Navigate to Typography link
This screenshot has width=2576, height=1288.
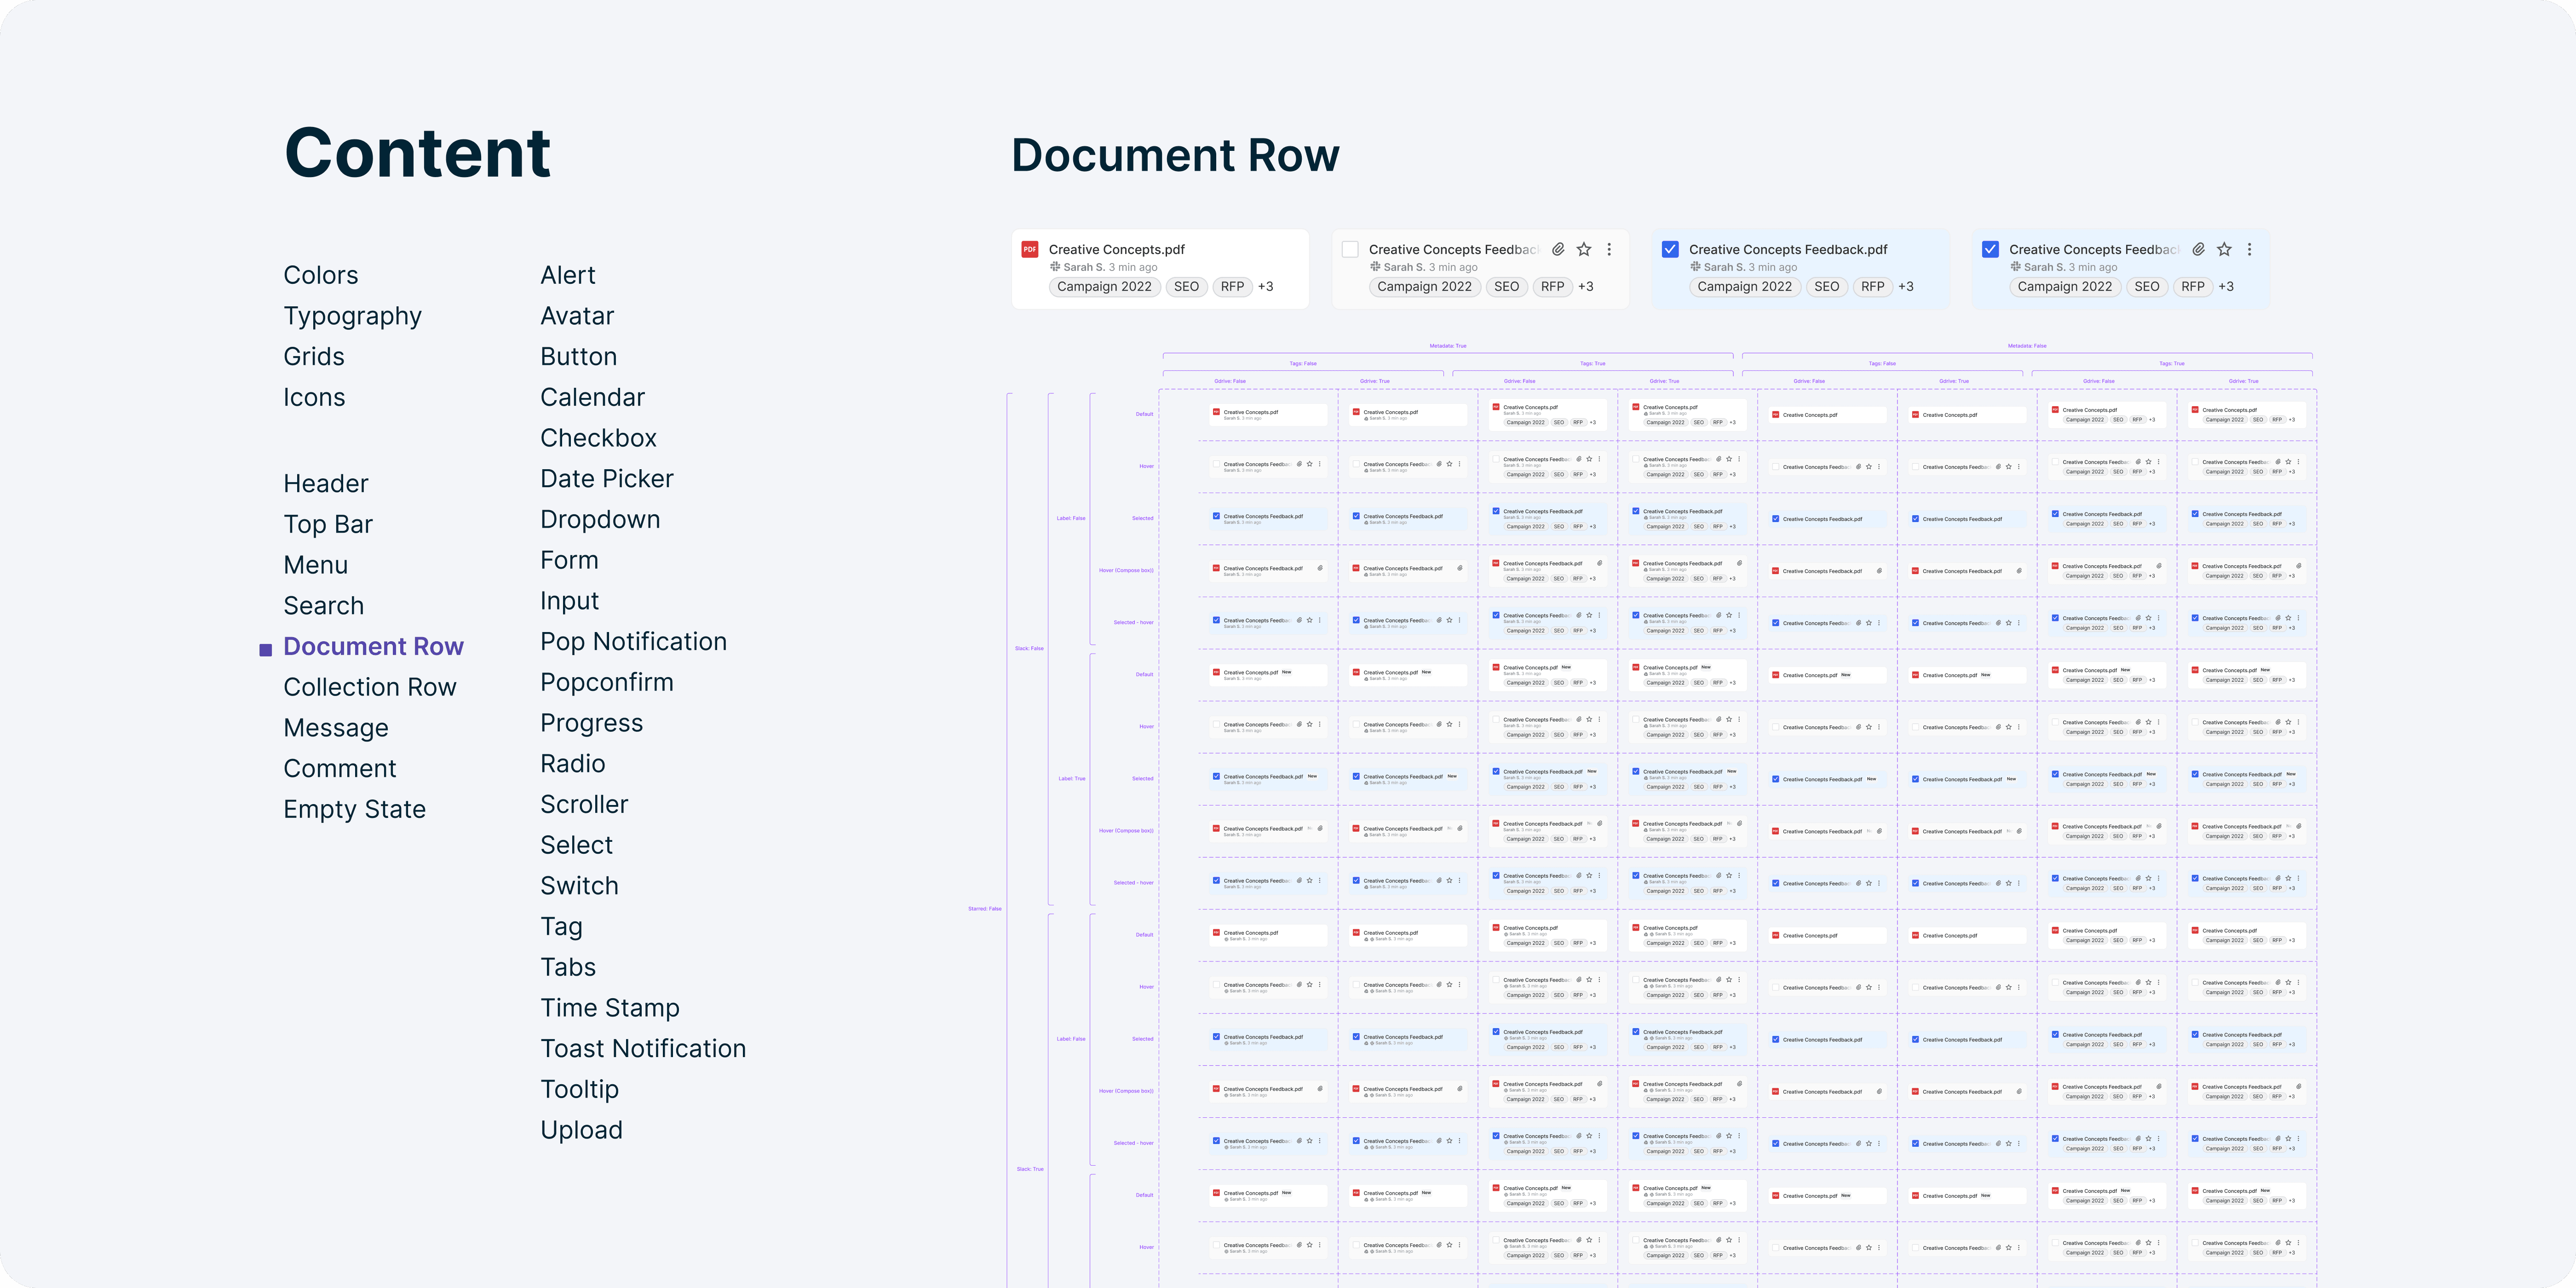352,316
